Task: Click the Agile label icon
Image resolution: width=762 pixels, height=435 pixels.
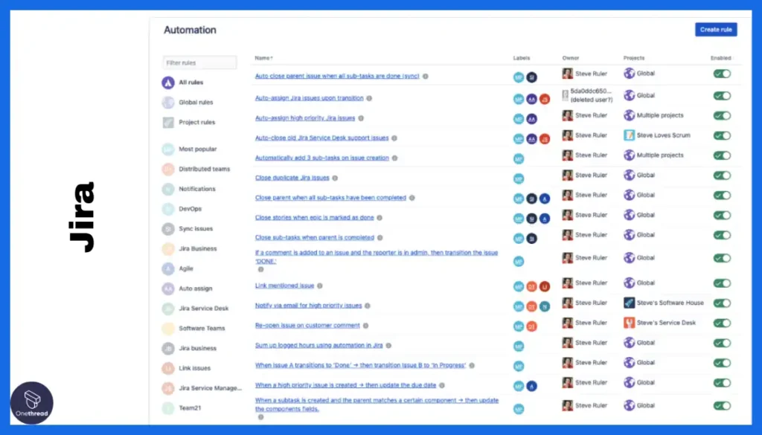Action: [168, 268]
